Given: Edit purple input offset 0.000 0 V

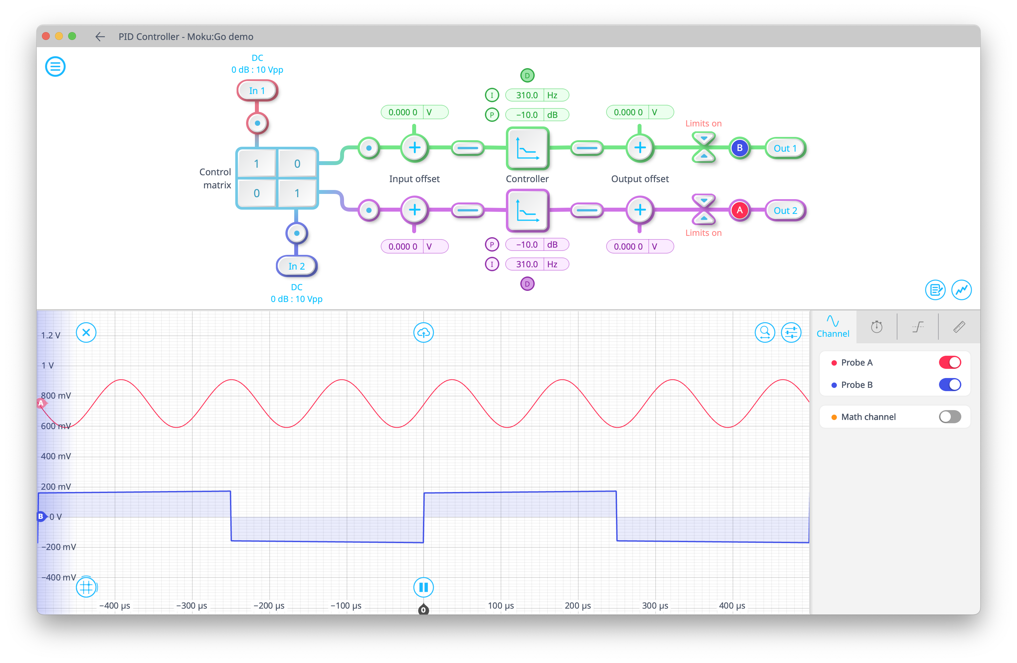Looking at the screenshot, I should point(414,246).
